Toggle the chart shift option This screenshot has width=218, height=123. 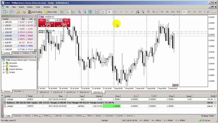coord(102,12)
